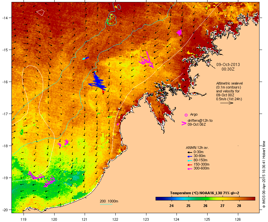Screen dimensions: 268x222
Task: Click the magenta star marker near 124E
Action: click(179, 32)
